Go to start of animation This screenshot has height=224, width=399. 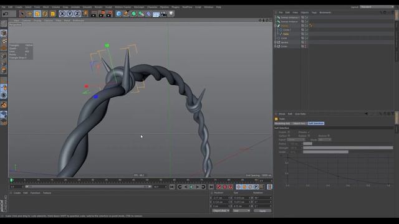pos(172,187)
